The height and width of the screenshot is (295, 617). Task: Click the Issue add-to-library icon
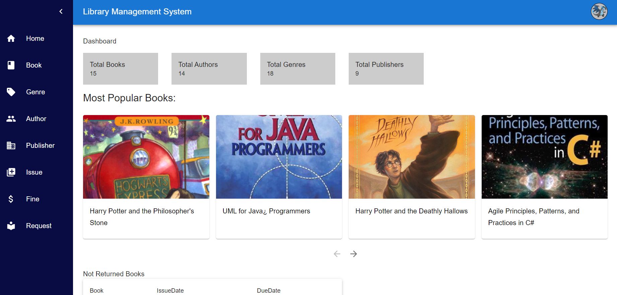click(11, 172)
